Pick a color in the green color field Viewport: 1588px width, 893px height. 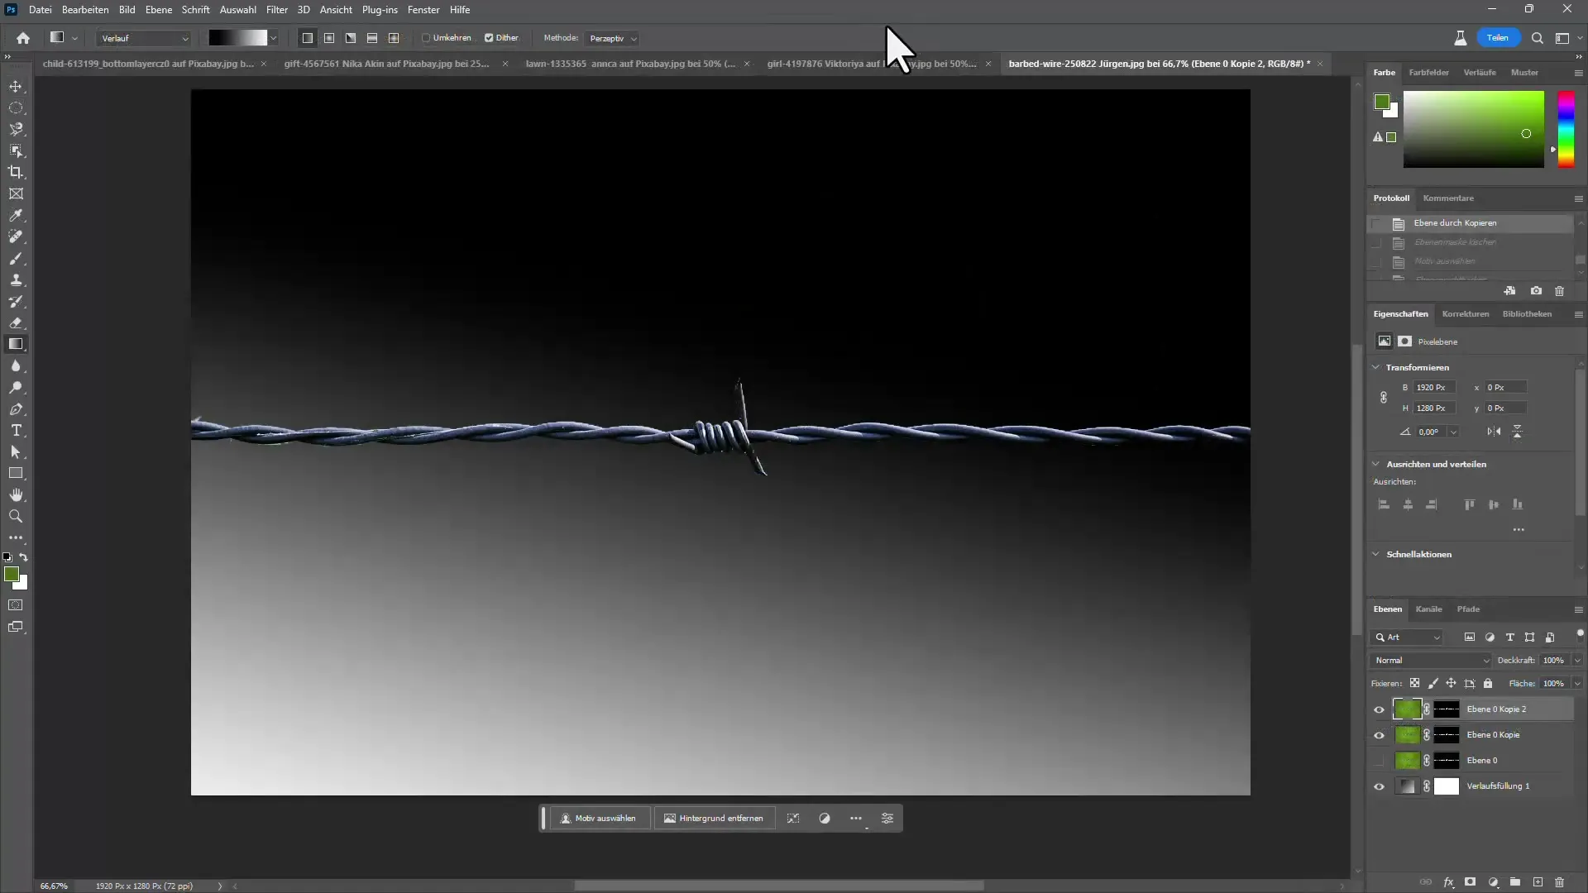(x=1473, y=129)
